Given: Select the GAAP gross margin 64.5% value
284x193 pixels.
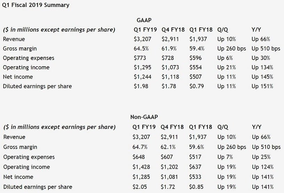Looking at the screenshot, I should [x=141, y=49].
